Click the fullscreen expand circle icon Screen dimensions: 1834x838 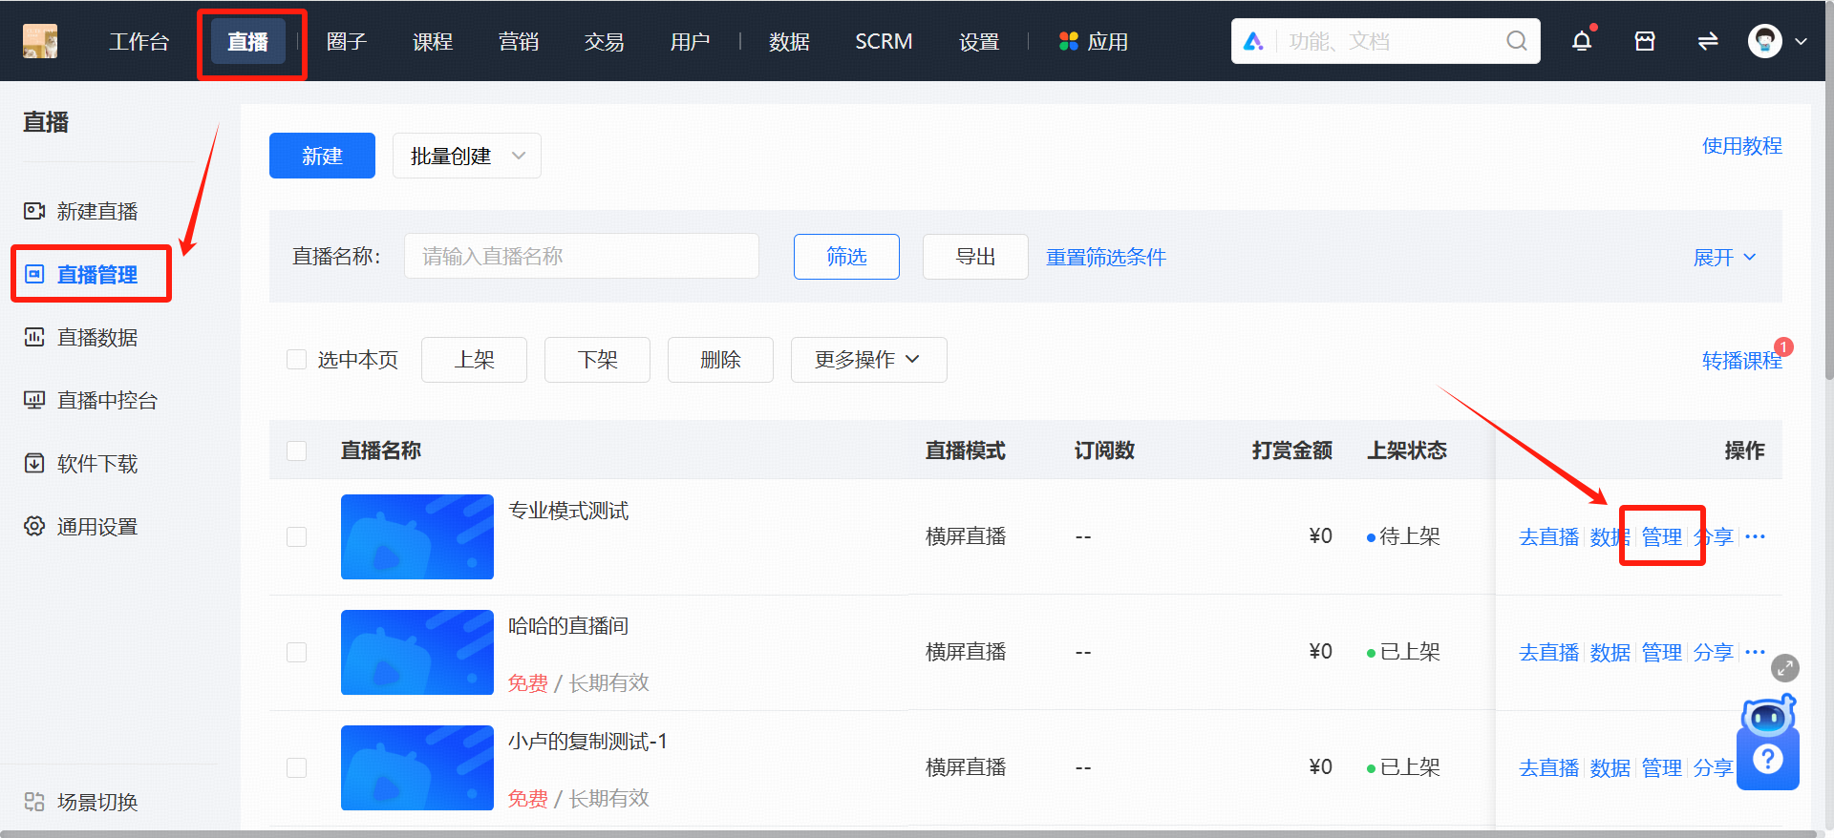[x=1784, y=667]
